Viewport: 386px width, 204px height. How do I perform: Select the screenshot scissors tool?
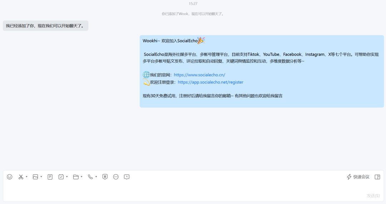(x=21, y=177)
